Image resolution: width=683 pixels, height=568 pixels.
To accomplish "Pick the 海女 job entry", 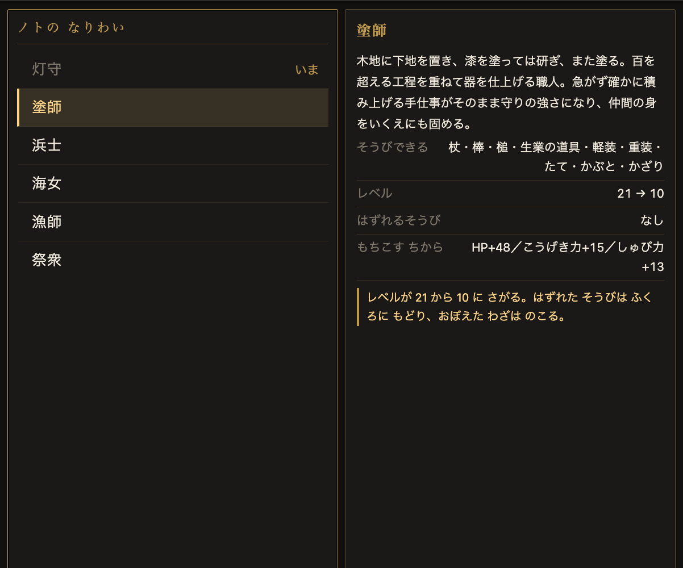I will click(x=173, y=183).
